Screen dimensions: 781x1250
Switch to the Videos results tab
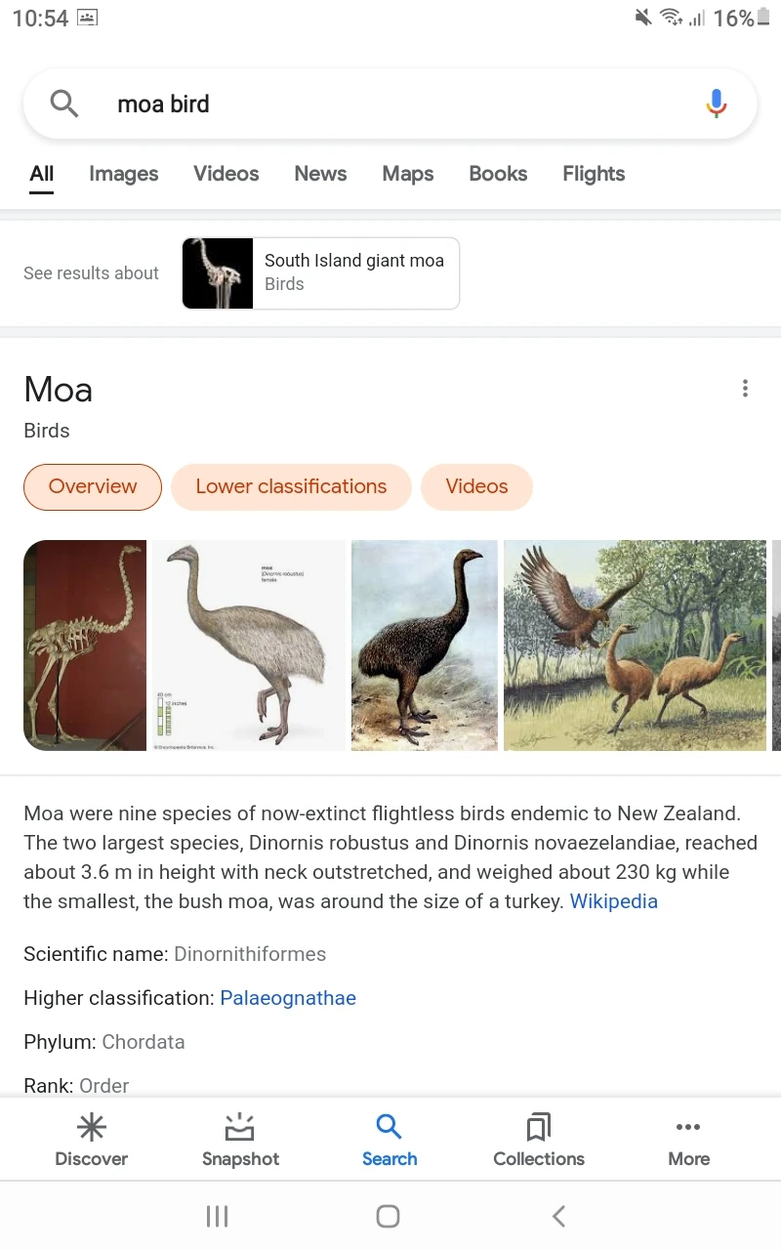click(226, 174)
